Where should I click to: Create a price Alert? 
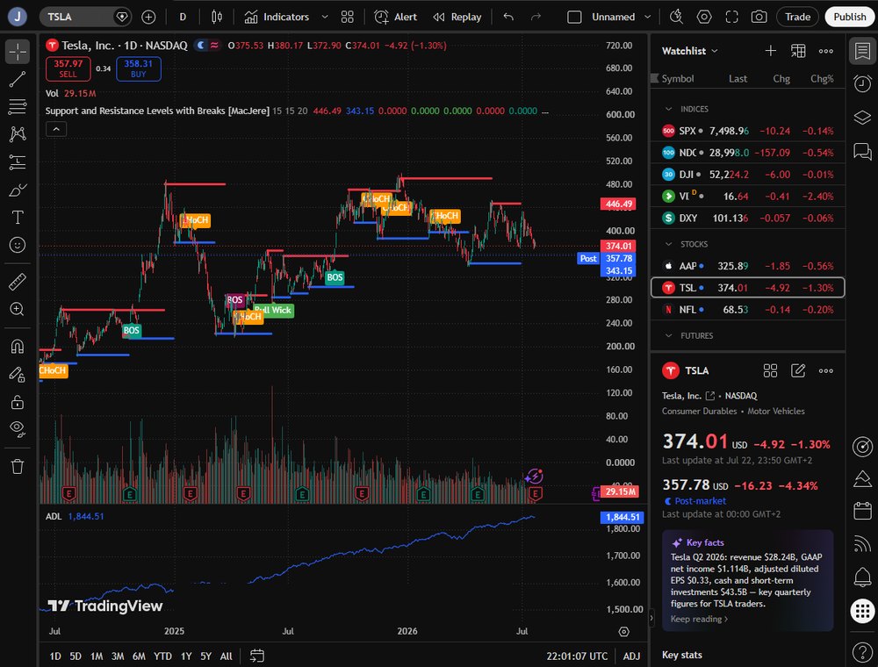[396, 17]
